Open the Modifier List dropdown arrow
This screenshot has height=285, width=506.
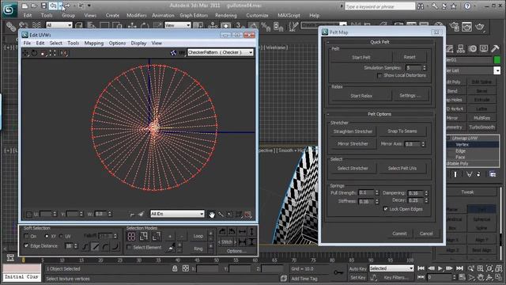[497, 70]
